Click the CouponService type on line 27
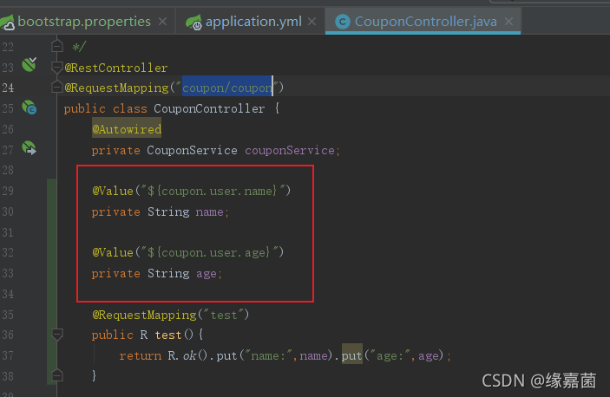The image size is (610, 397). pyautogui.click(x=192, y=150)
